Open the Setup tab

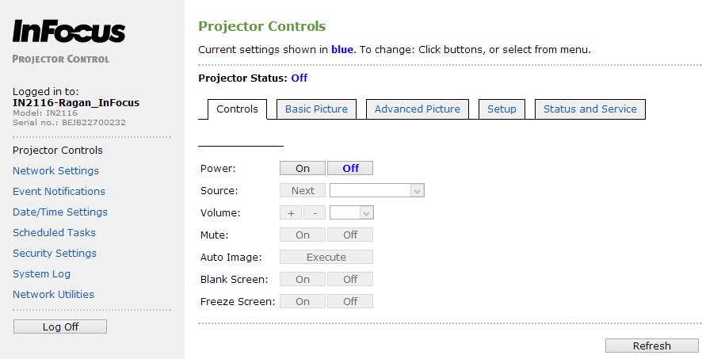click(x=502, y=109)
